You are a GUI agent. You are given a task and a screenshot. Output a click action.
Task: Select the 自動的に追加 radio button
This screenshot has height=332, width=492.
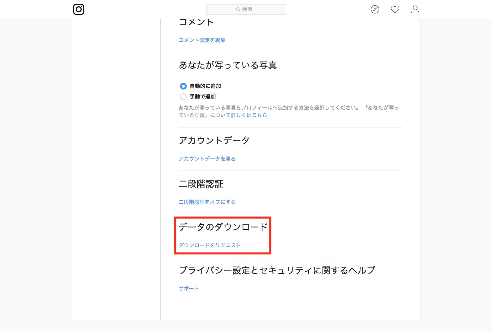point(183,86)
